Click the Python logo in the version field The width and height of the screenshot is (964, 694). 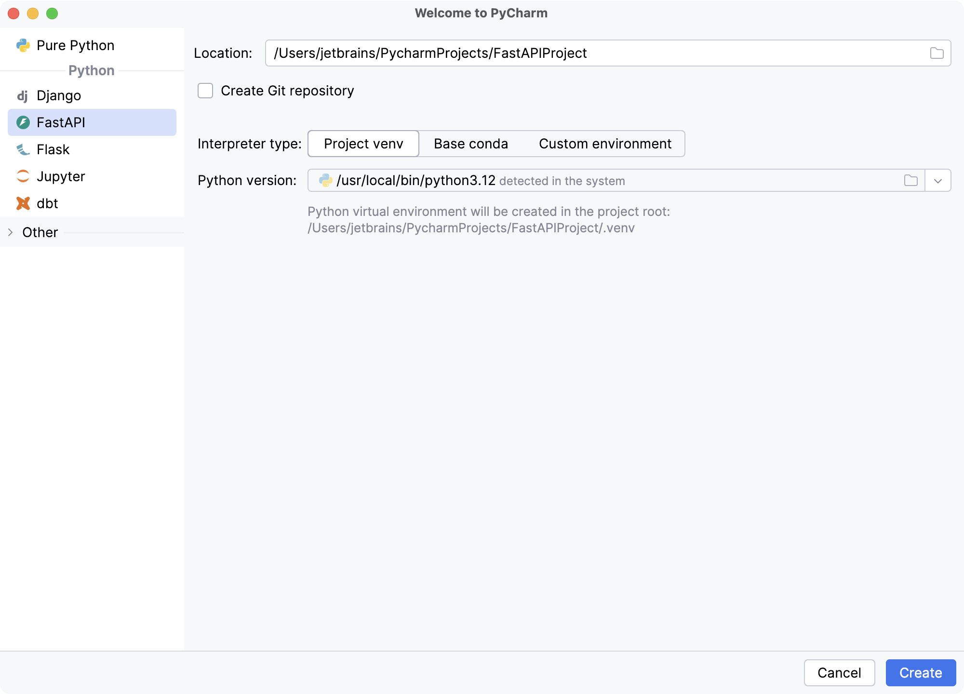click(325, 180)
